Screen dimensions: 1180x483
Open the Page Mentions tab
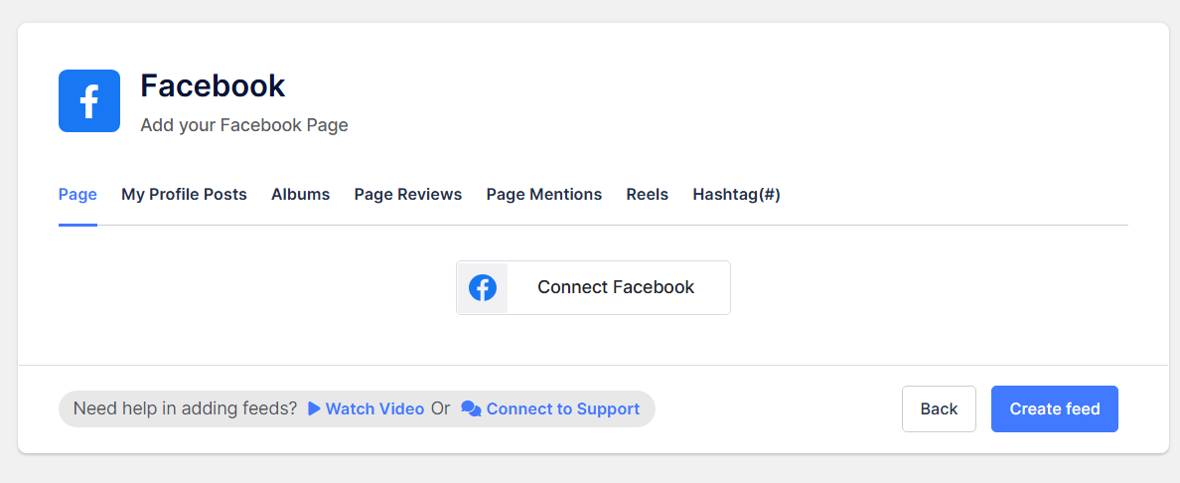pyautogui.click(x=544, y=195)
